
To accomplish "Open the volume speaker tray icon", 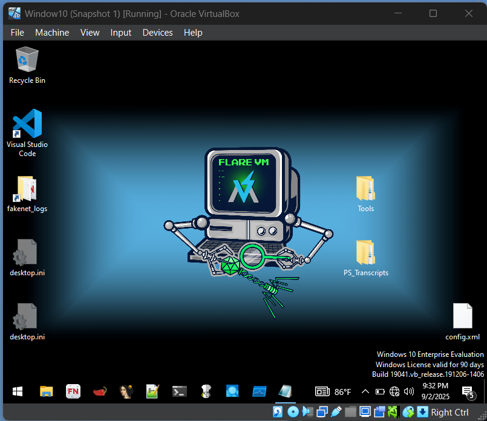I will [x=409, y=391].
